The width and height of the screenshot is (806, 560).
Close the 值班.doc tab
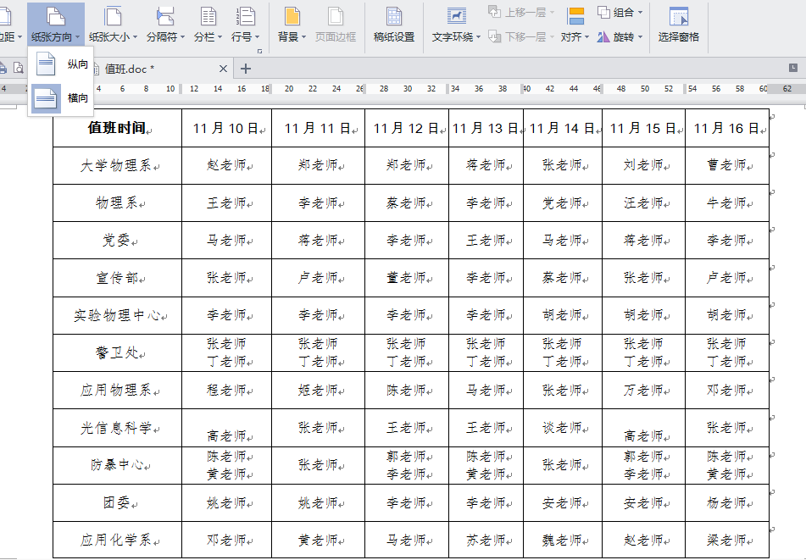(x=223, y=69)
